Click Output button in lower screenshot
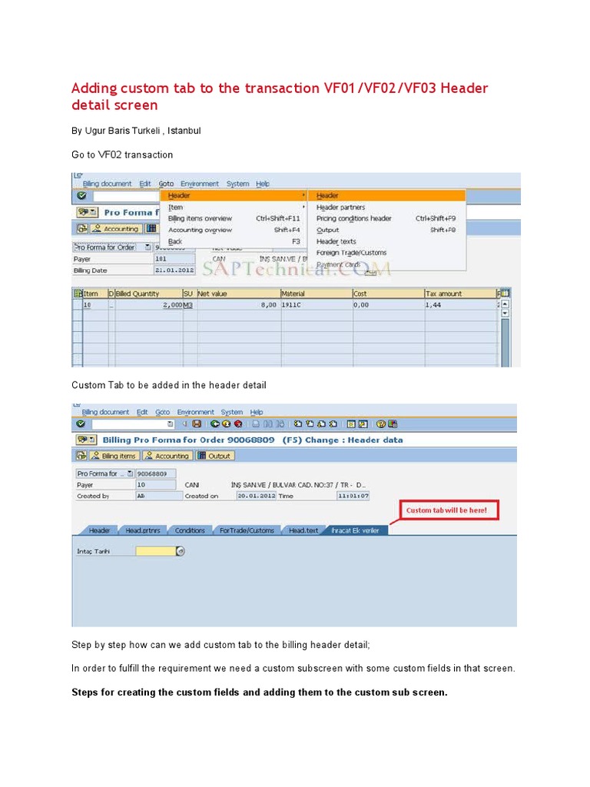Screen dimensions: 590x787 tap(214, 456)
